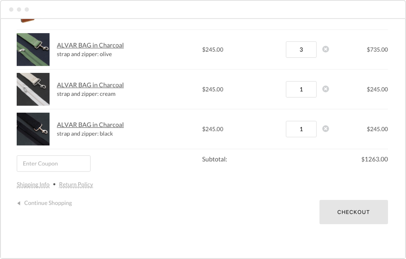The height and width of the screenshot is (259, 406).
Task: Click the middle window control dot
Action: (x=19, y=9)
